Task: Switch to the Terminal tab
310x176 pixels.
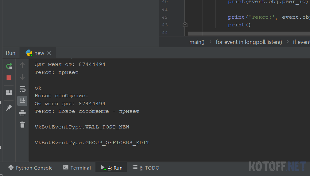Action: coord(77,168)
